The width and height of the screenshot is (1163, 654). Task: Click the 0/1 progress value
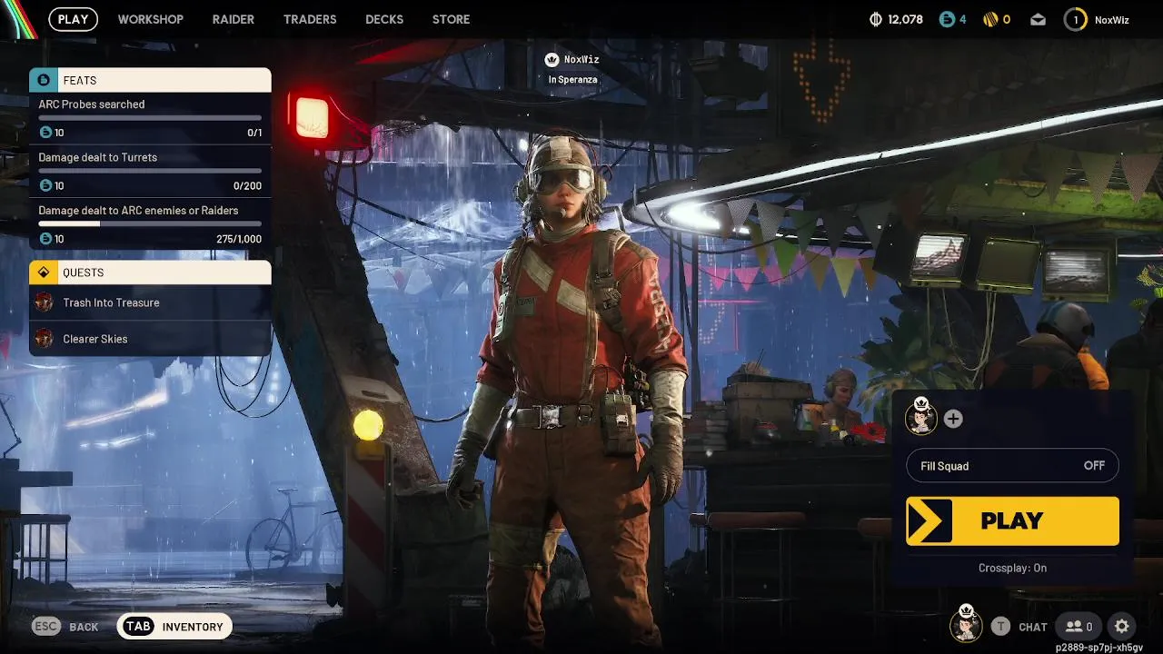click(x=254, y=134)
